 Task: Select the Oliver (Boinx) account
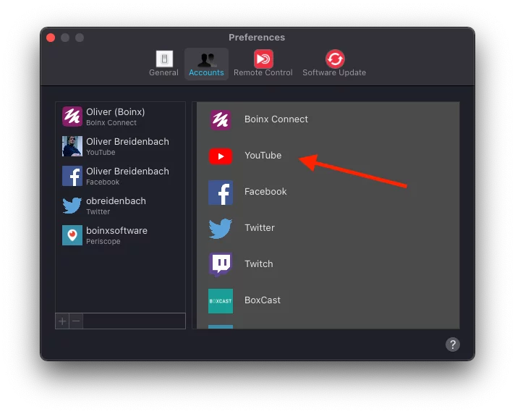click(x=120, y=117)
